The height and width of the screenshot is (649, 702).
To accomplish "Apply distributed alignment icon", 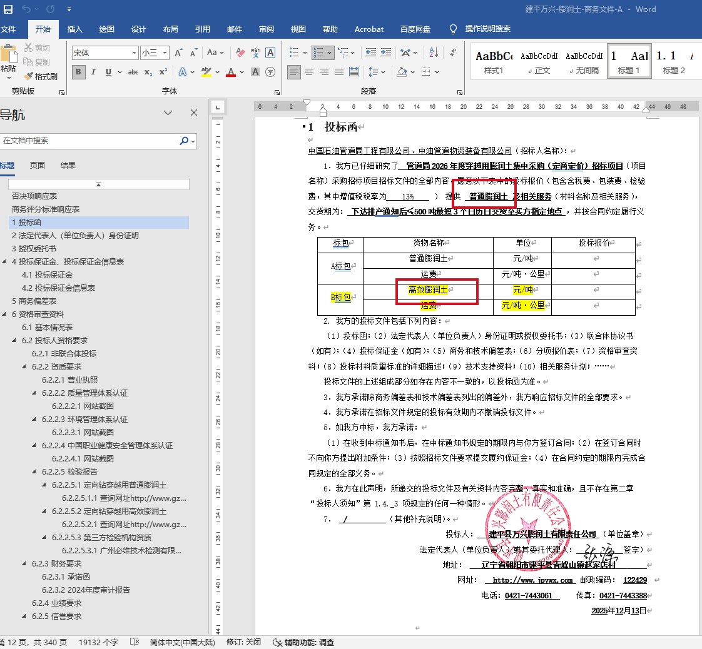I will (354, 72).
